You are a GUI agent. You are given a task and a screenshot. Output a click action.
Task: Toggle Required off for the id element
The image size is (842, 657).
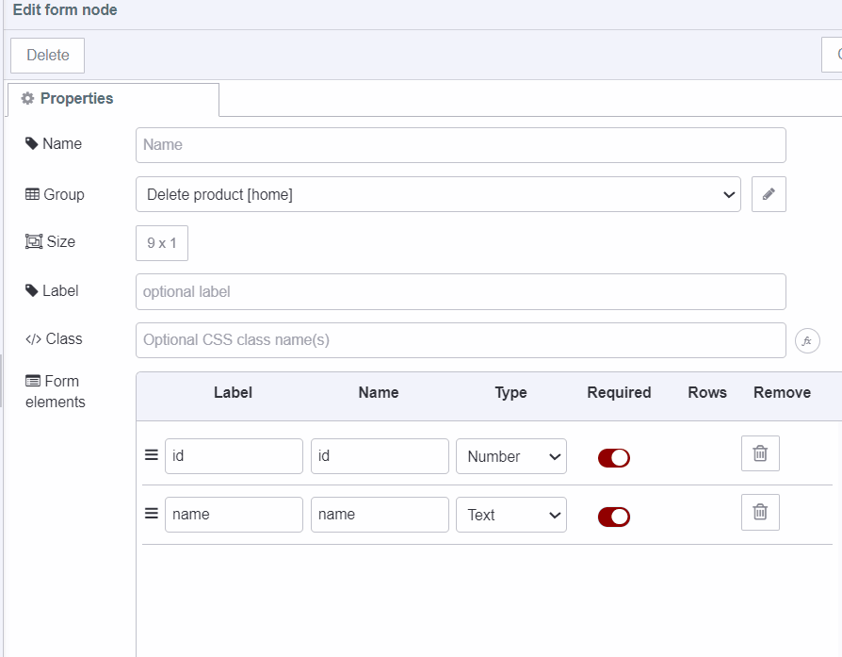[x=614, y=457]
